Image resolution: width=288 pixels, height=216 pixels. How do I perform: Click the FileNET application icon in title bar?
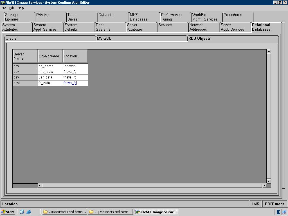3,2
